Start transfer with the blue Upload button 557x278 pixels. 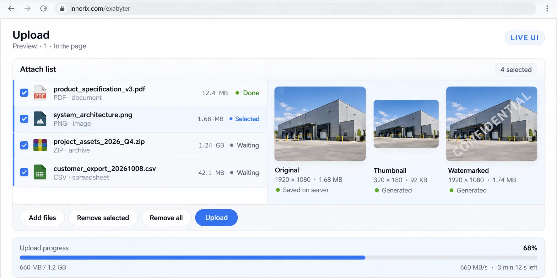pyautogui.click(x=216, y=218)
